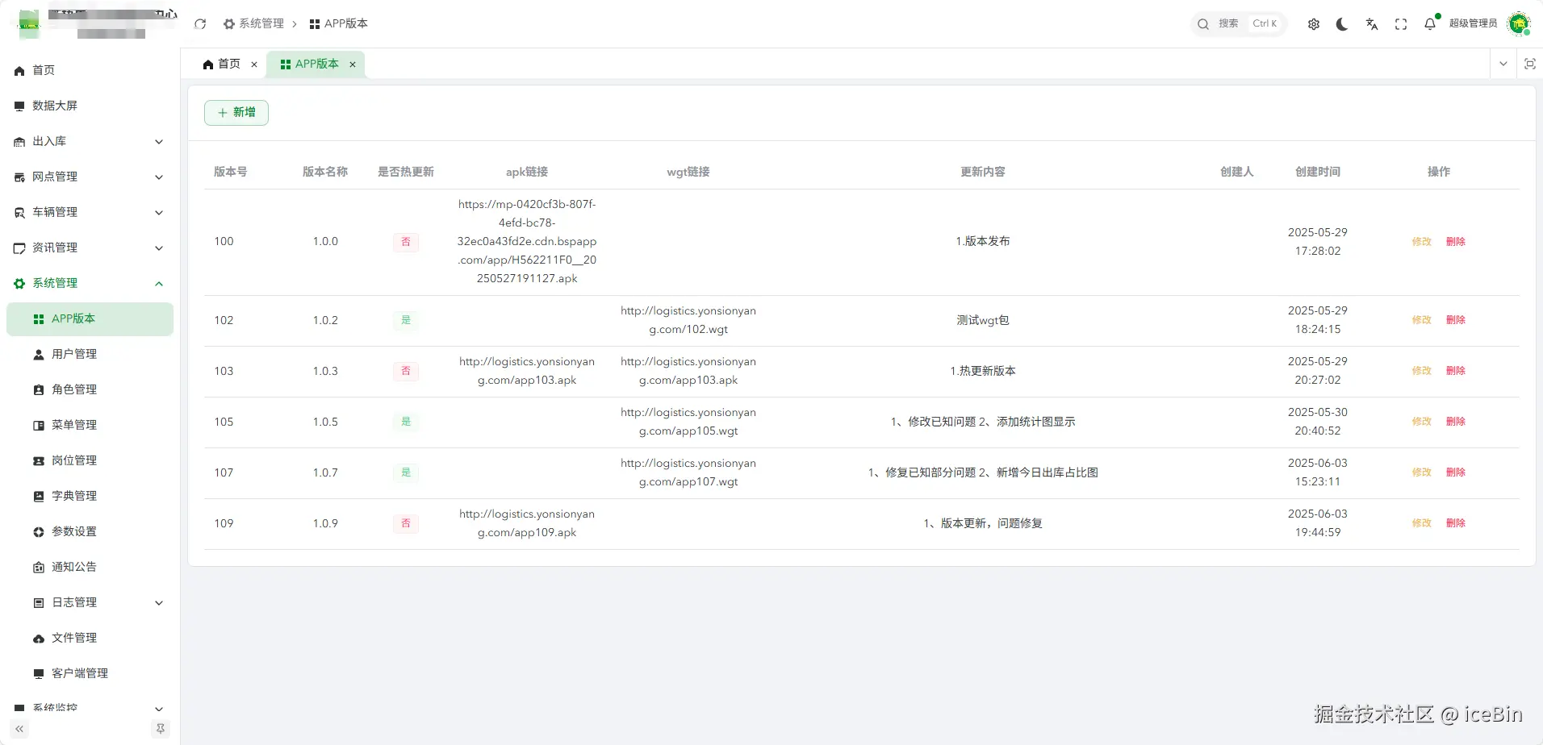Click 删除 for version 105

tap(1456, 422)
